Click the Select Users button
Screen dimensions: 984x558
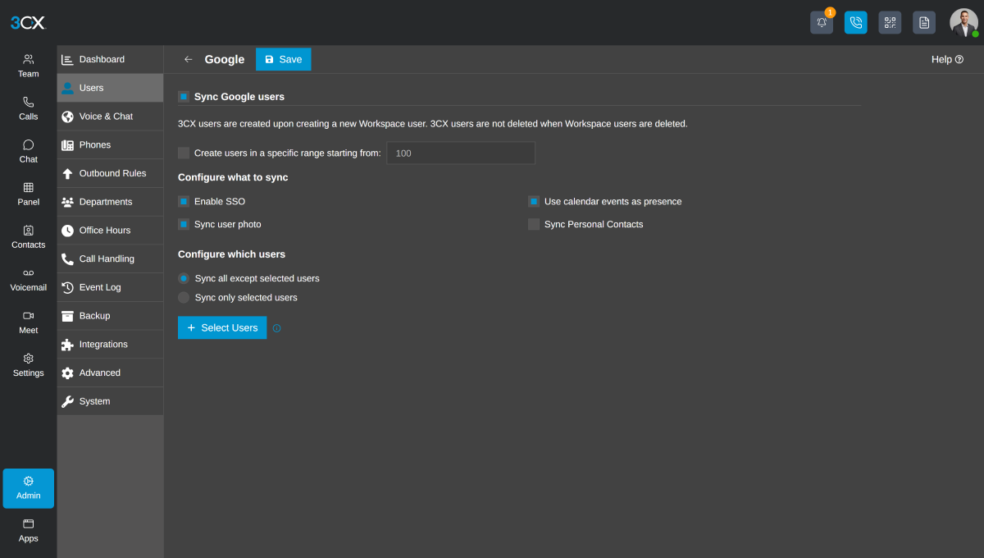222,327
